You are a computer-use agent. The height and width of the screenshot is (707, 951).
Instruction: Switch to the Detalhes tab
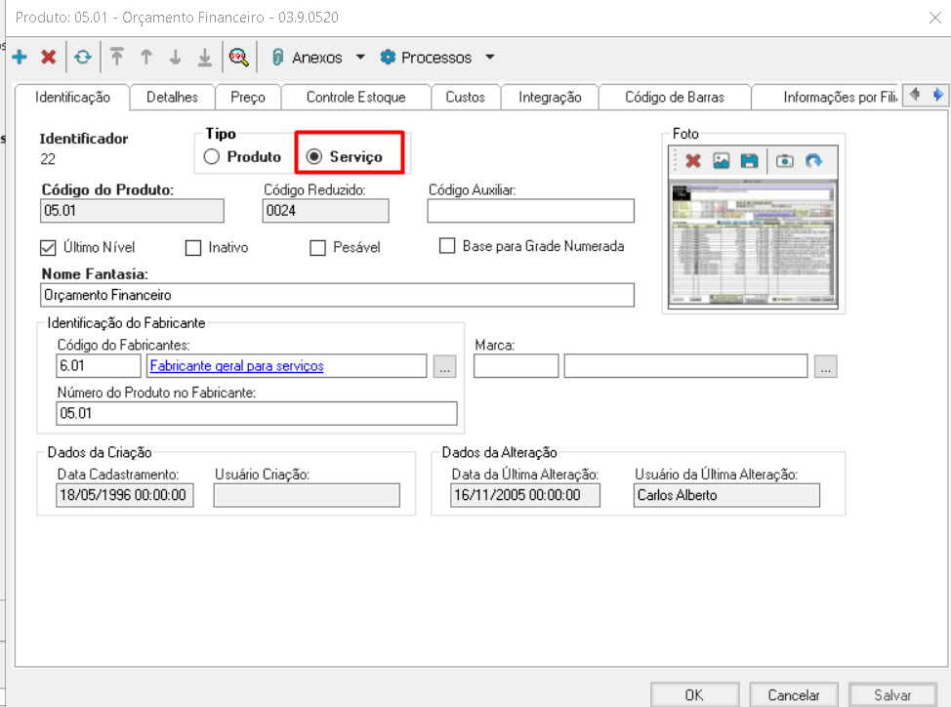click(172, 97)
